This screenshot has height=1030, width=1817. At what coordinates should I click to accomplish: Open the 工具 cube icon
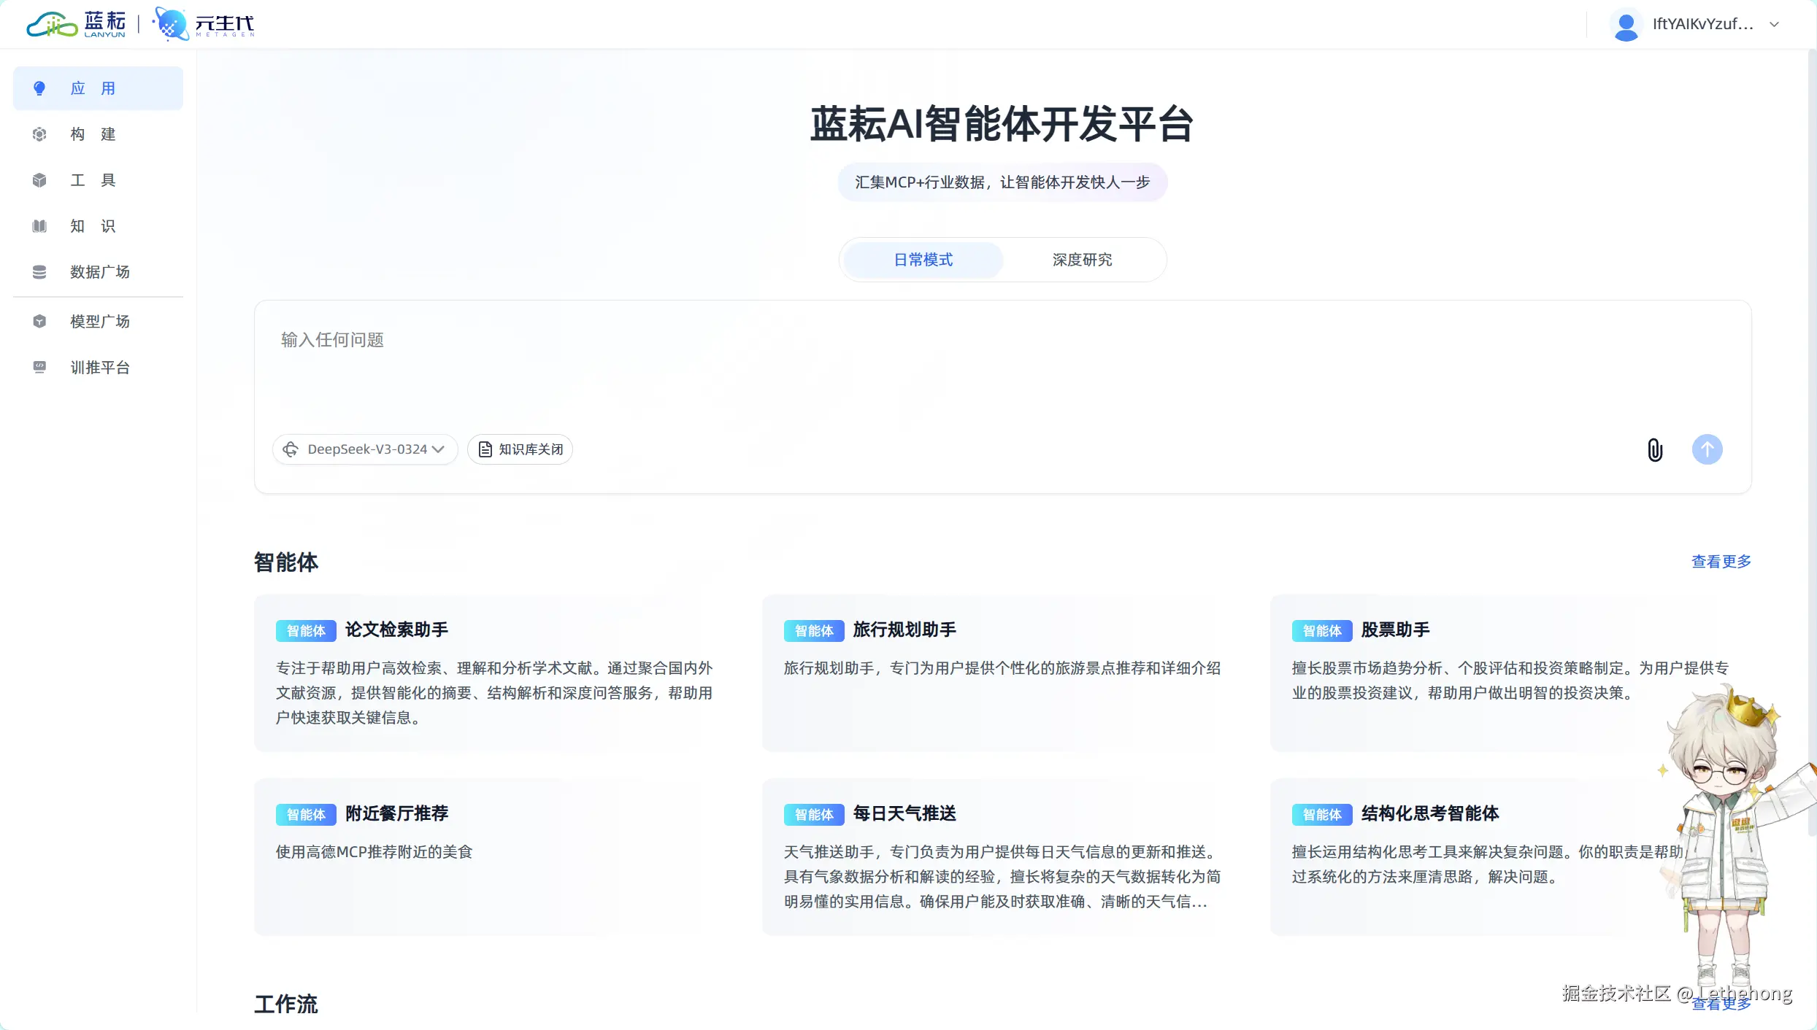pos(39,180)
